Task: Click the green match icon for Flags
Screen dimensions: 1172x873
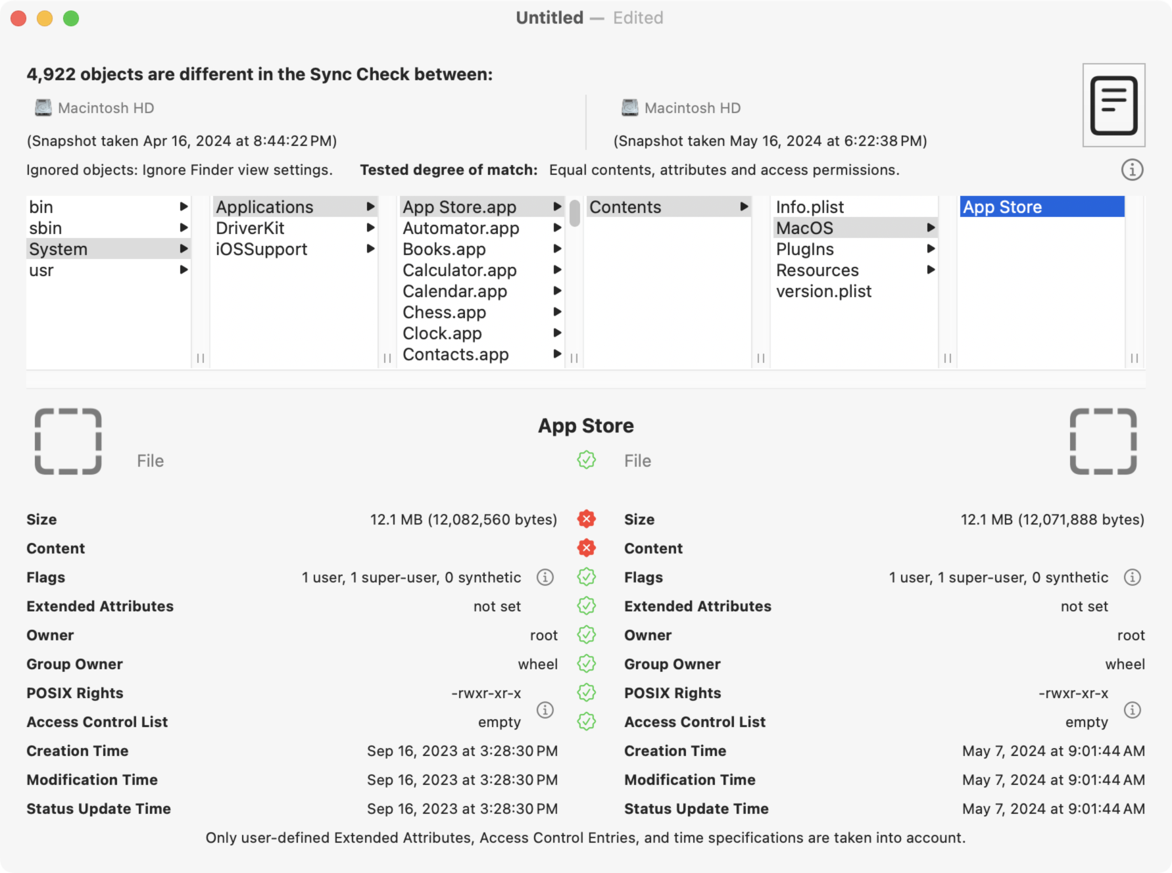Action: tap(587, 577)
